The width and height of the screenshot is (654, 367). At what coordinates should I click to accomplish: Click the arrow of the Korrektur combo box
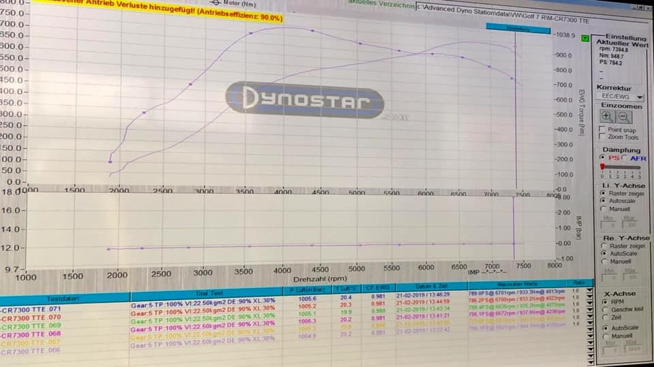click(640, 97)
